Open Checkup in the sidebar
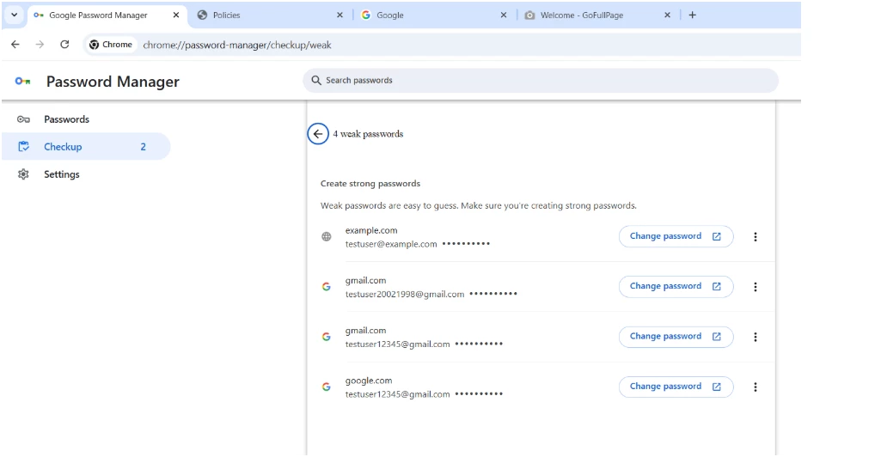 [86, 147]
